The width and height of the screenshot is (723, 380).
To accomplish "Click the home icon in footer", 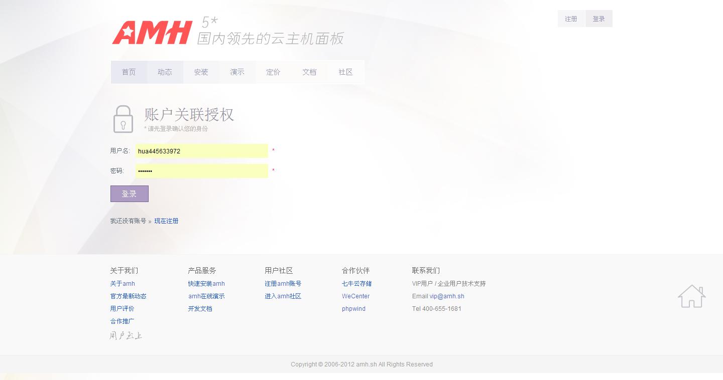I will (x=691, y=296).
